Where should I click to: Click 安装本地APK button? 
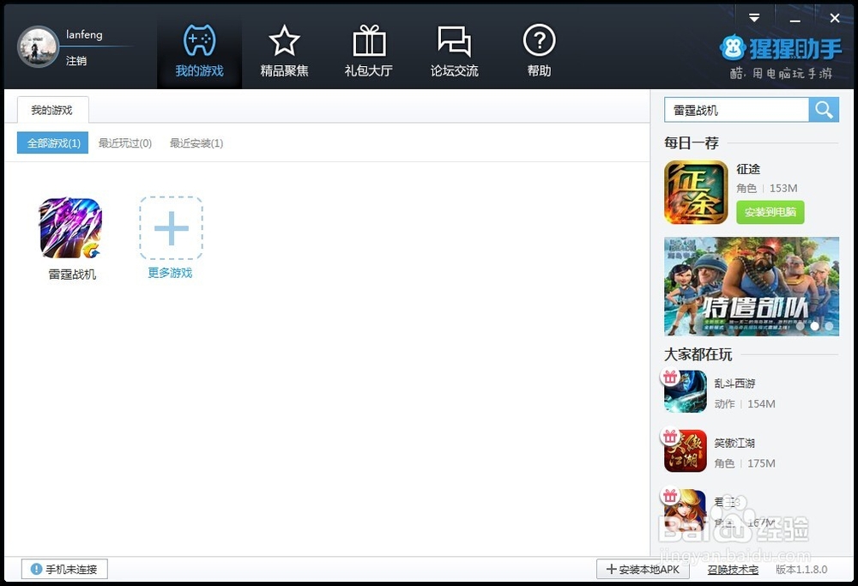click(643, 569)
